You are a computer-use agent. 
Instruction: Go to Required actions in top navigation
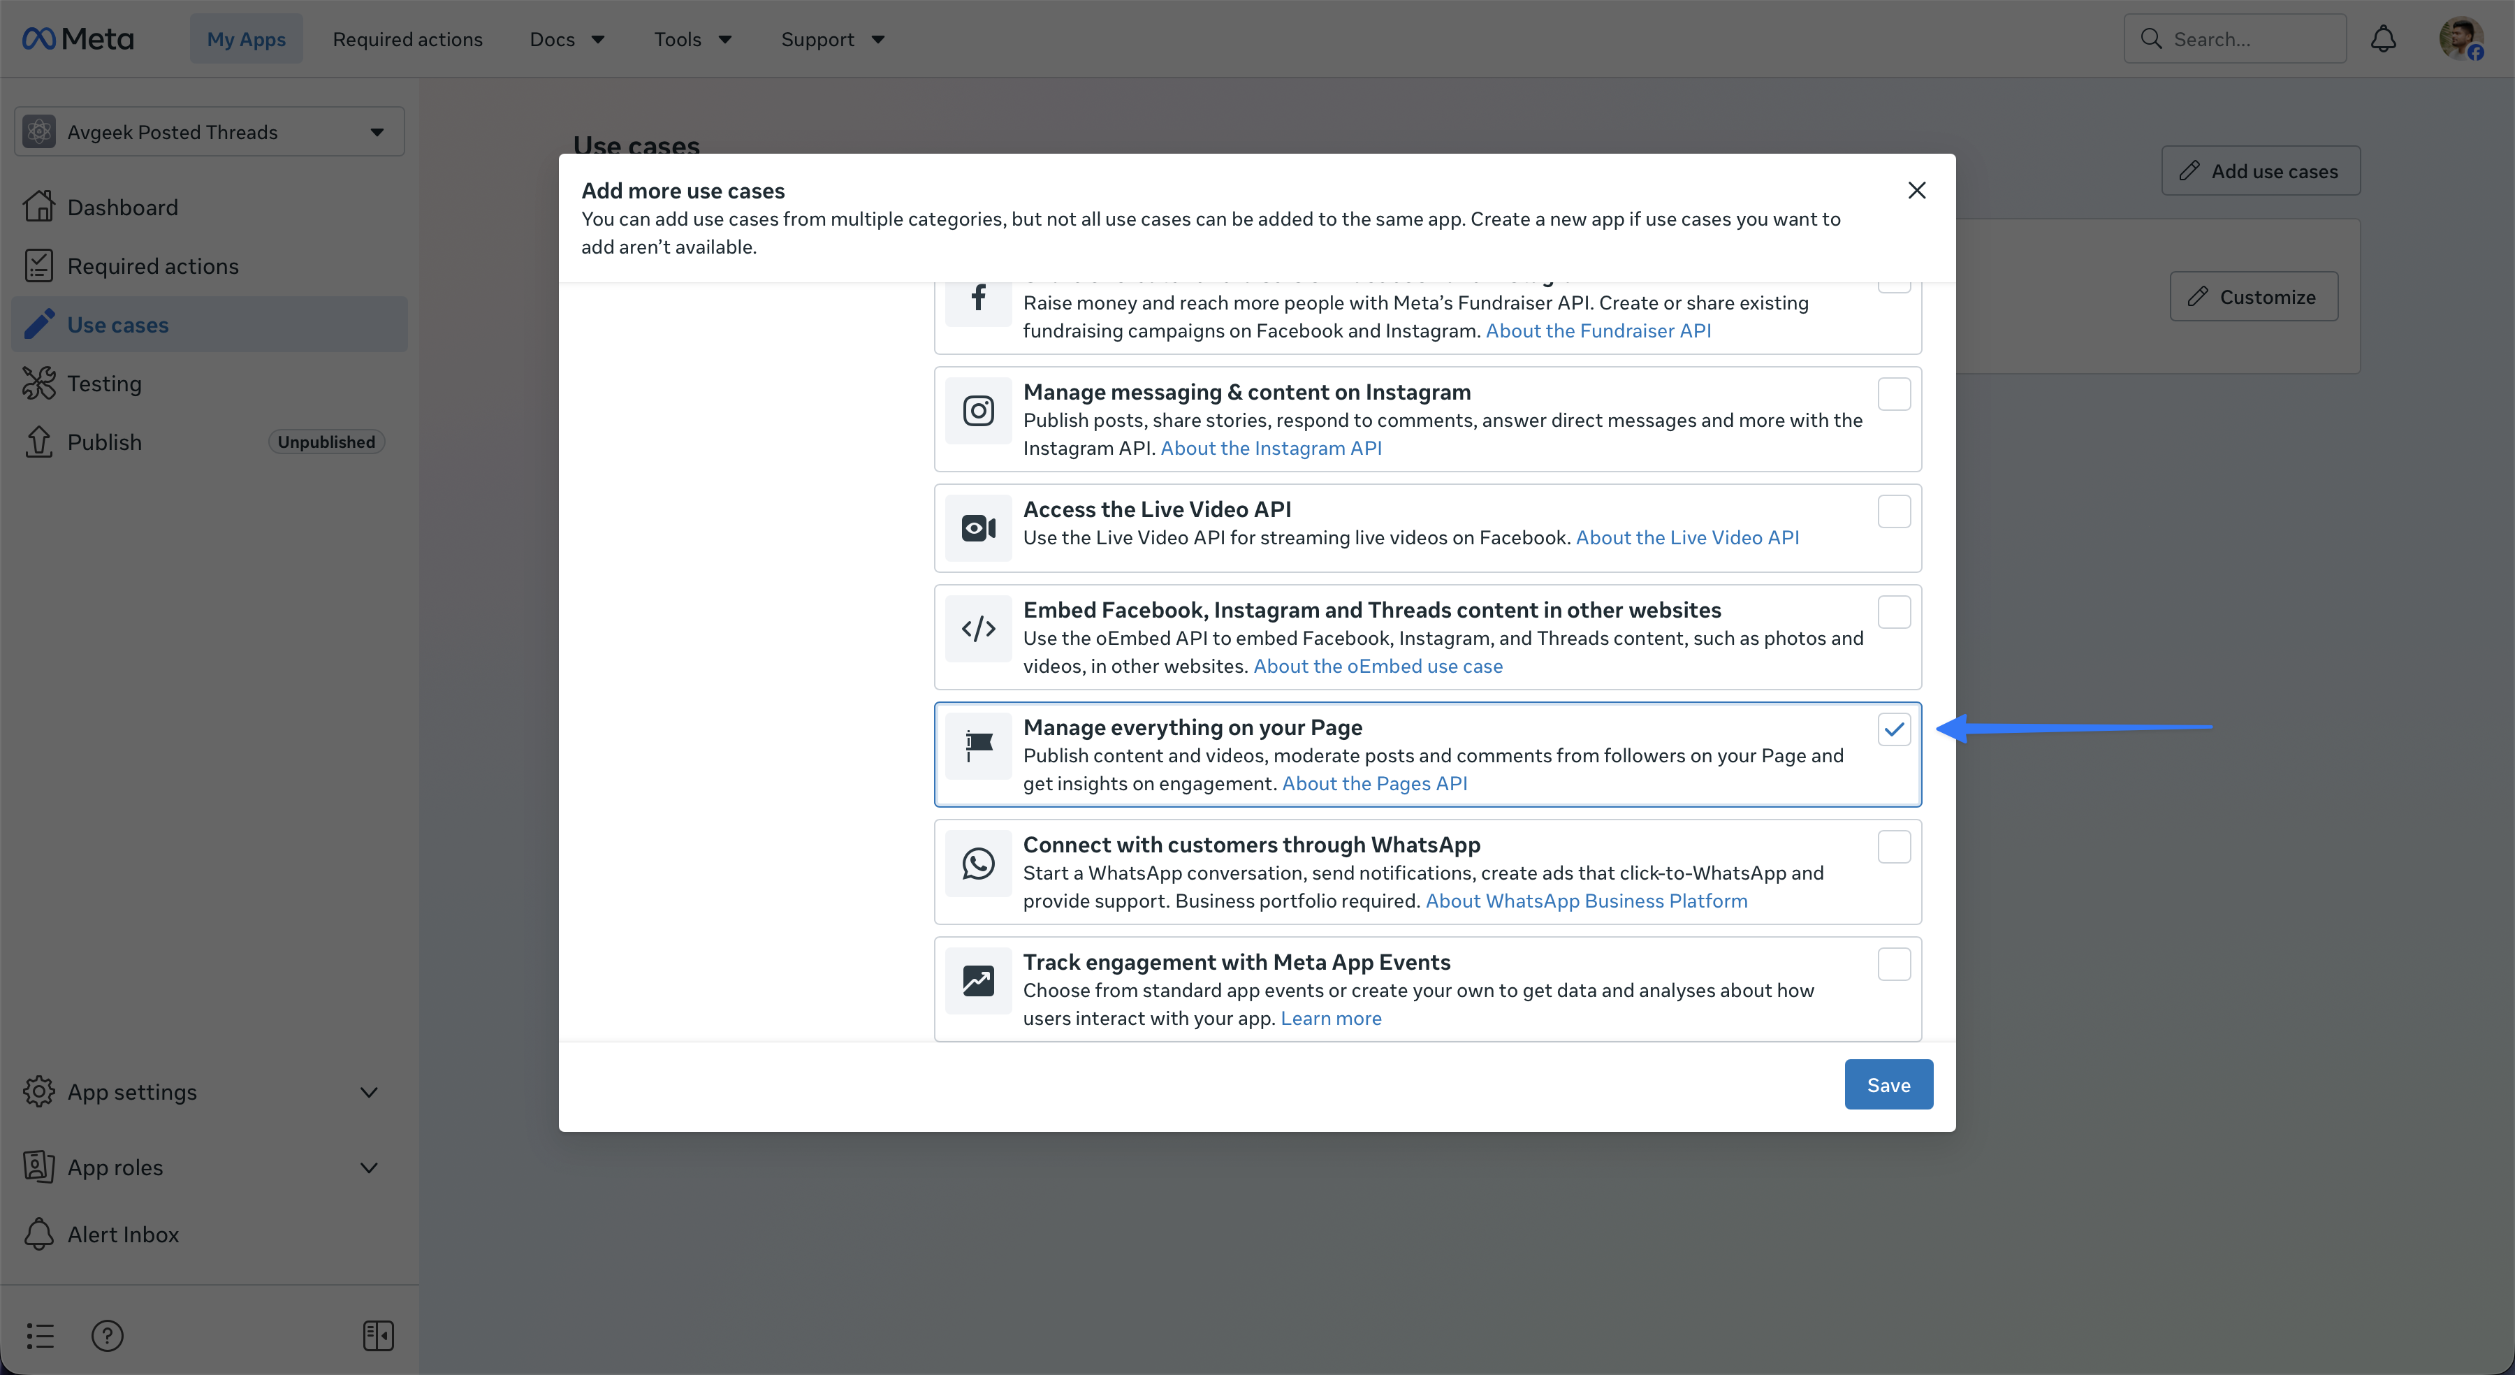[x=407, y=39]
